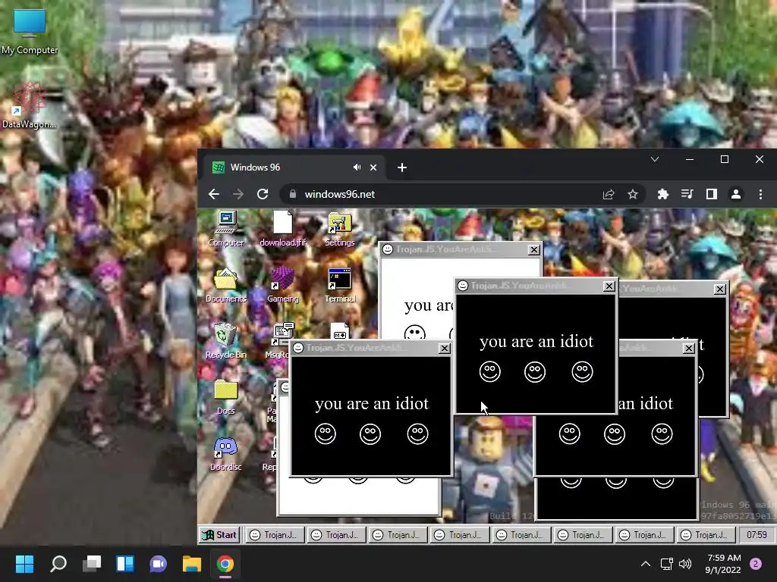Open Task View on taskbar

pyautogui.click(x=92, y=564)
